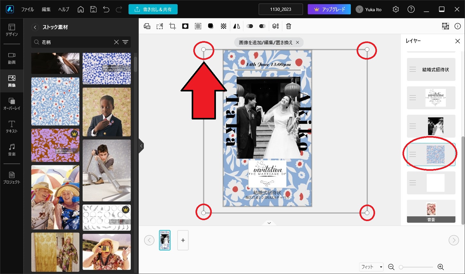This screenshot has width=465, height=274.
Task: Click the zoom out magnifier
Action: point(391,267)
